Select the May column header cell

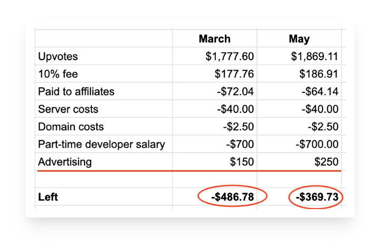[299, 39]
